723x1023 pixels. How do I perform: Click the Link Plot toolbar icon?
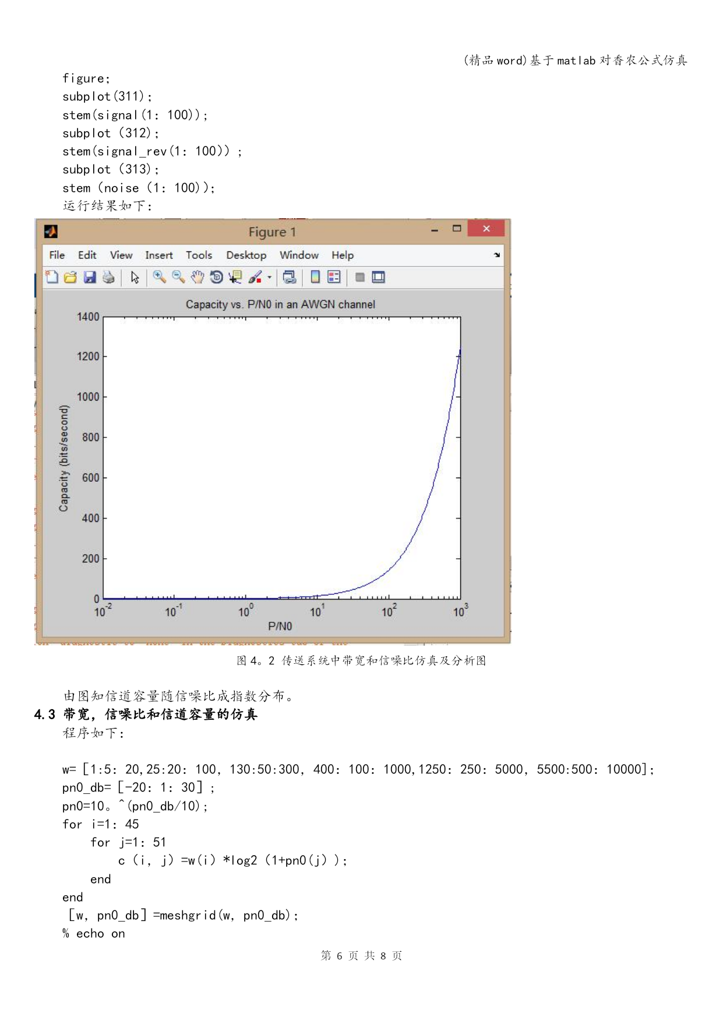pyautogui.click(x=289, y=278)
